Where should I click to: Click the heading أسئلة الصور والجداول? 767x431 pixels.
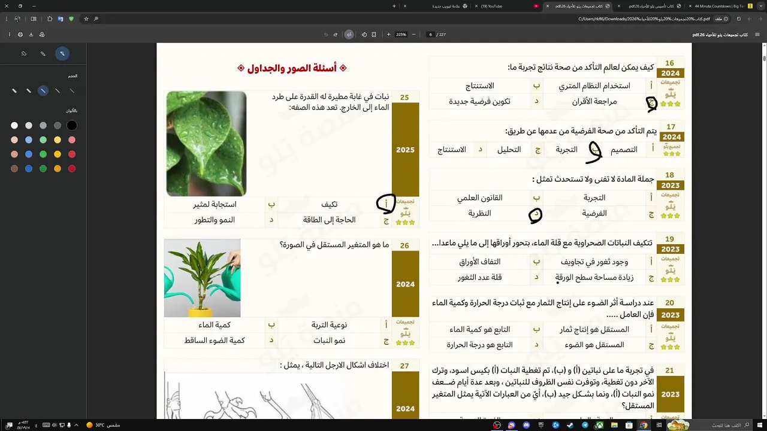pos(292,68)
